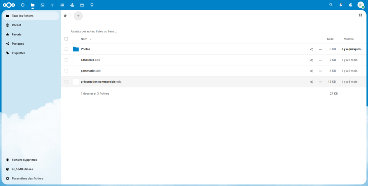368x186 pixels.
Task: Open more actions for Photos folder
Action: (x=321, y=49)
